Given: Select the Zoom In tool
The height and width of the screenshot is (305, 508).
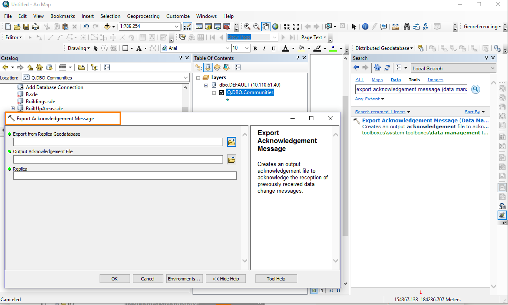Looking at the screenshot, I should [247, 27].
